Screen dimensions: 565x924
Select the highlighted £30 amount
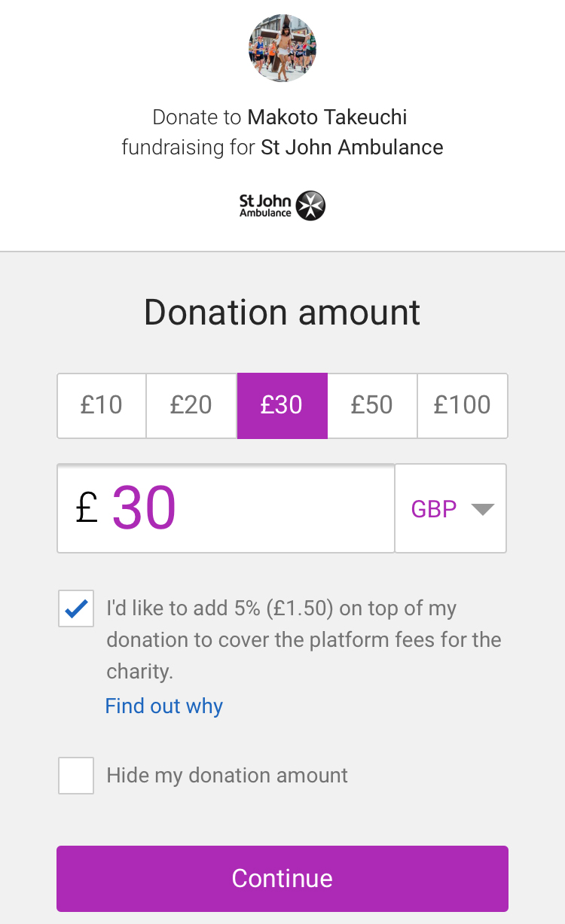[282, 405]
